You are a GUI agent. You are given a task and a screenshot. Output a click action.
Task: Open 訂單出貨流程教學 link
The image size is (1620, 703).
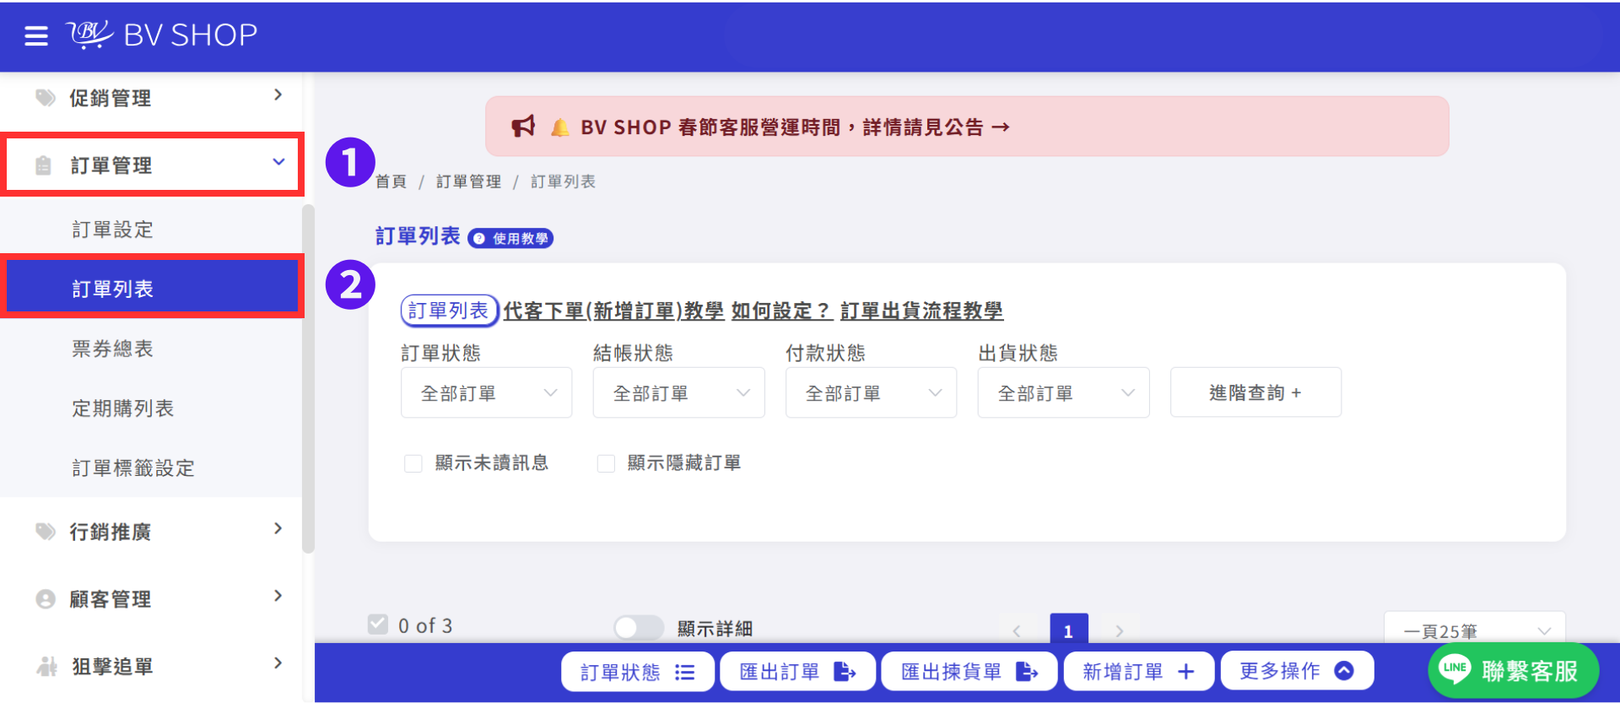click(921, 311)
